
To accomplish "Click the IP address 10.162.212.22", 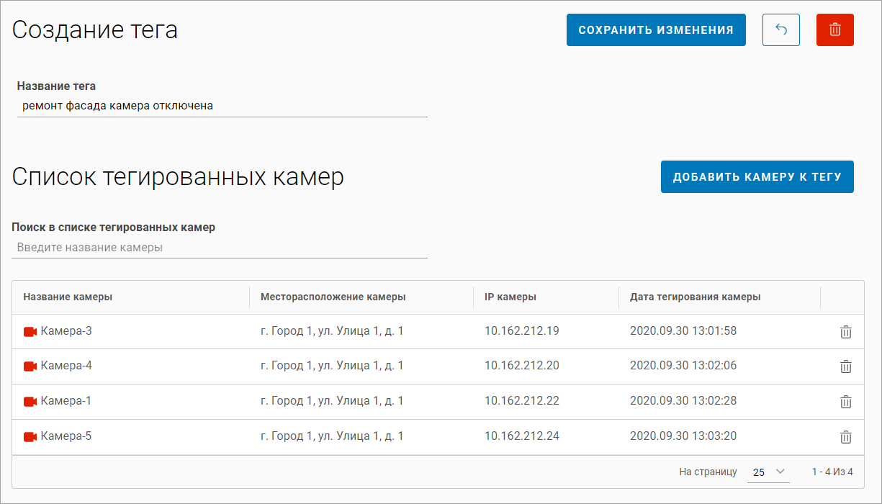I will point(521,401).
